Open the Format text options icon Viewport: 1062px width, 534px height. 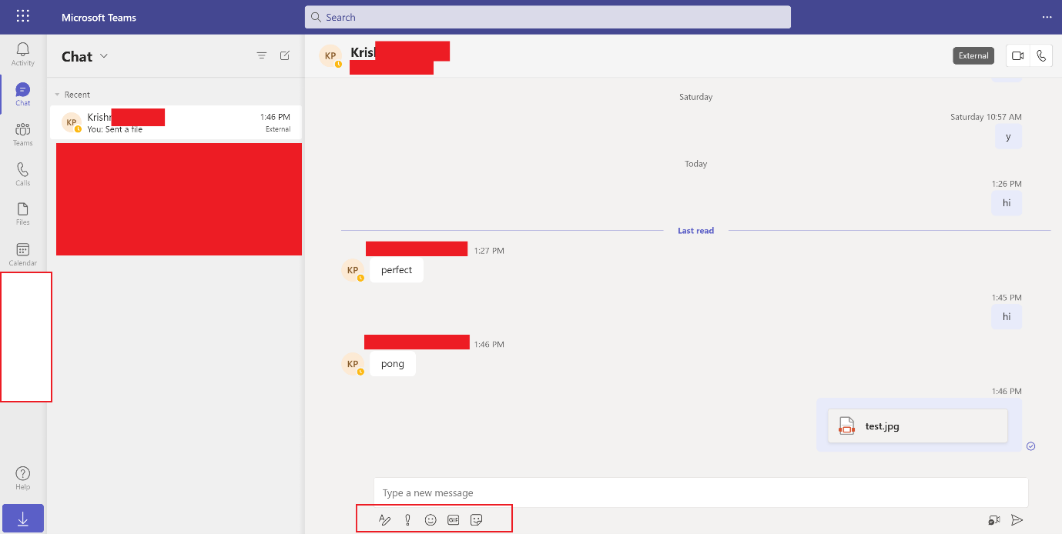click(385, 520)
